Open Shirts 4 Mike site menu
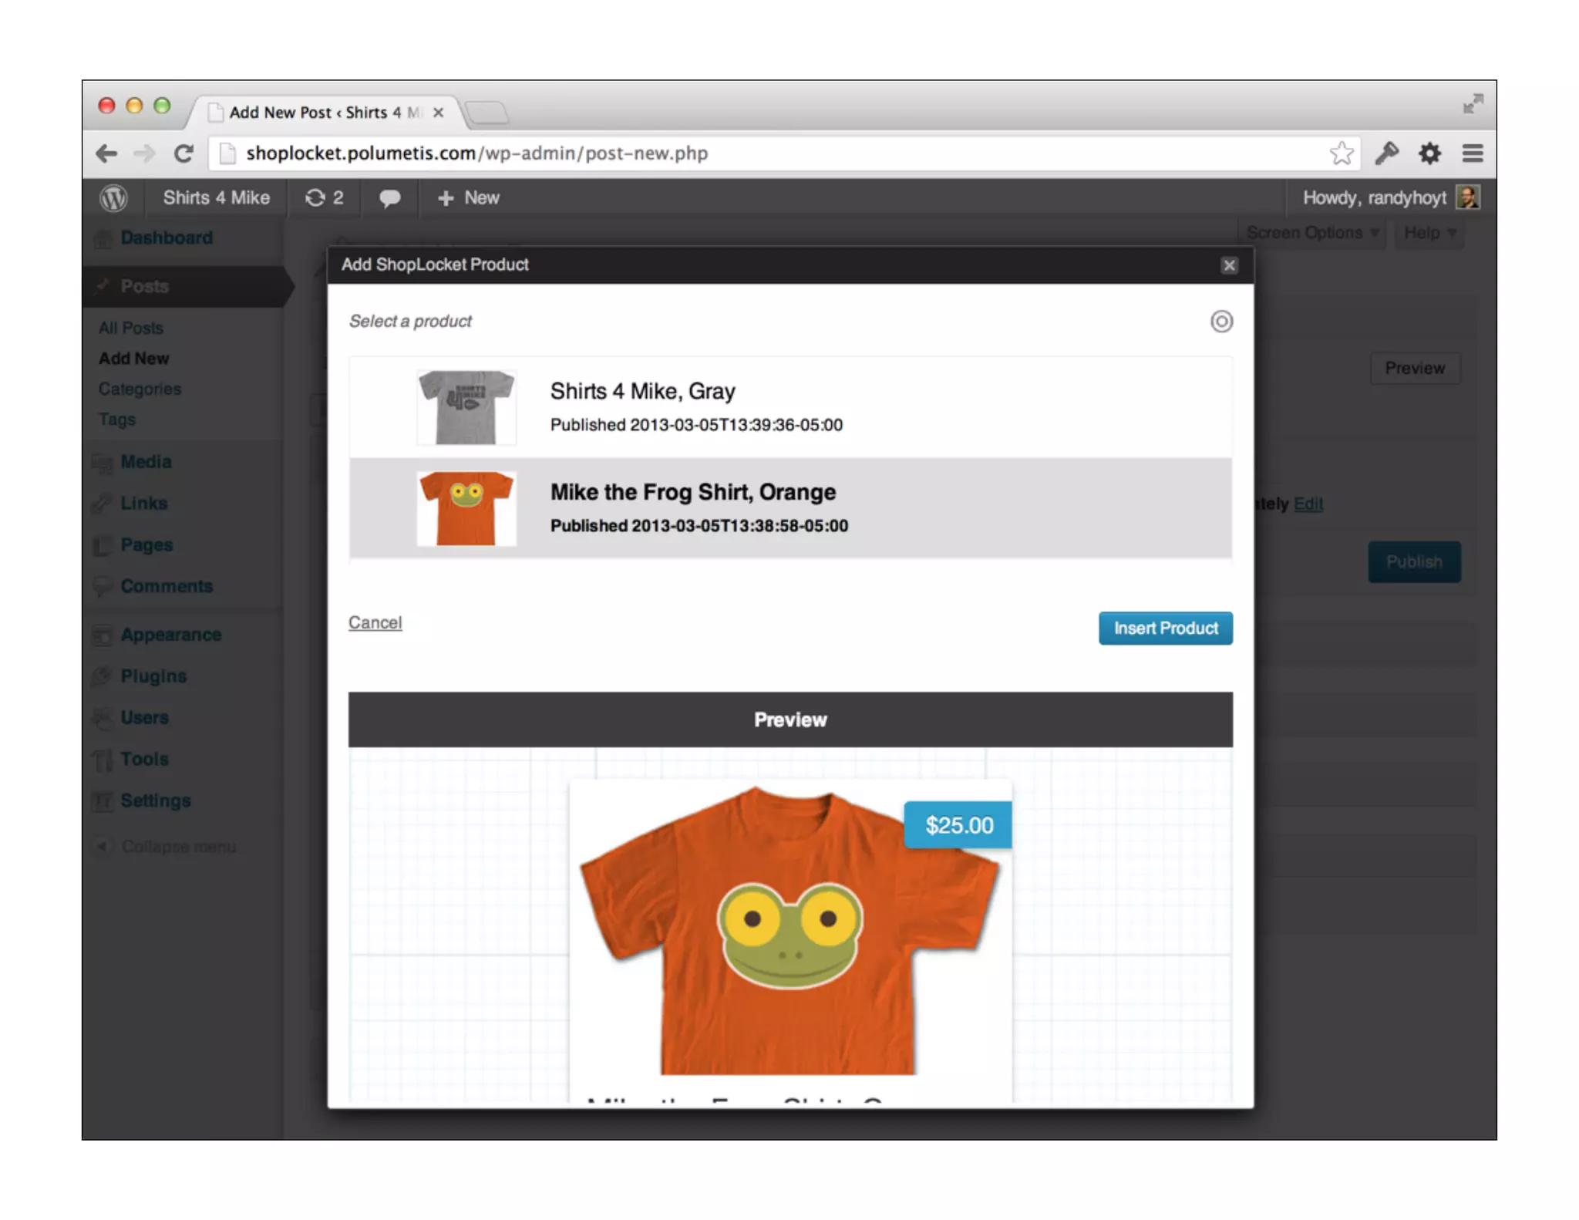 (216, 198)
